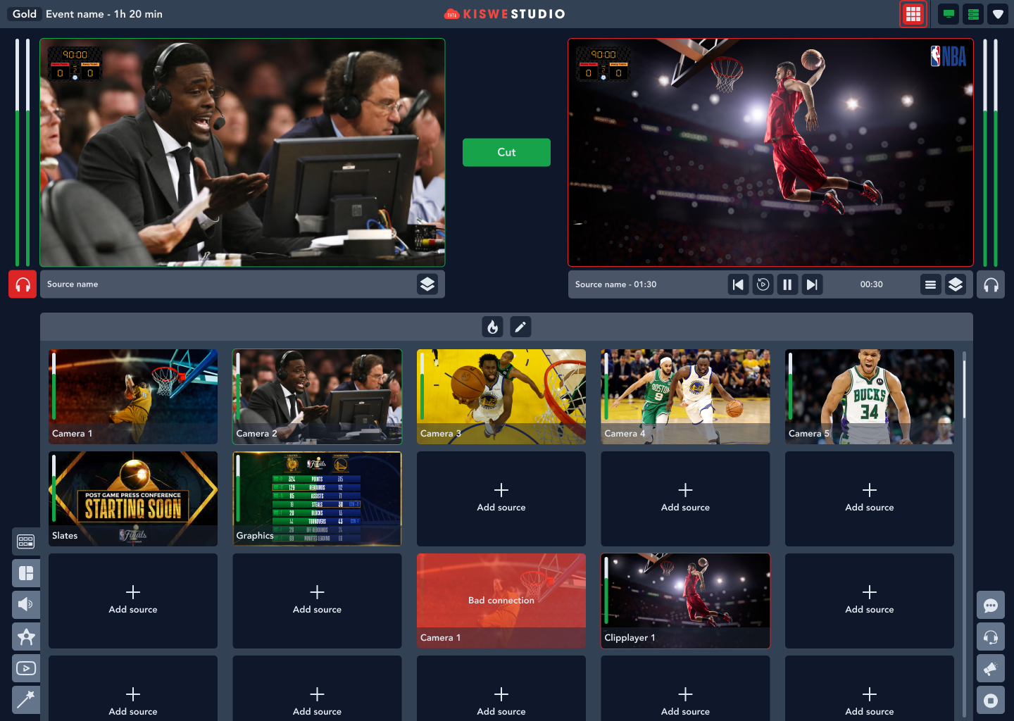1014x721 pixels.
Task: Open the video player sidebar tab
Action: click(x=26, y=668)
